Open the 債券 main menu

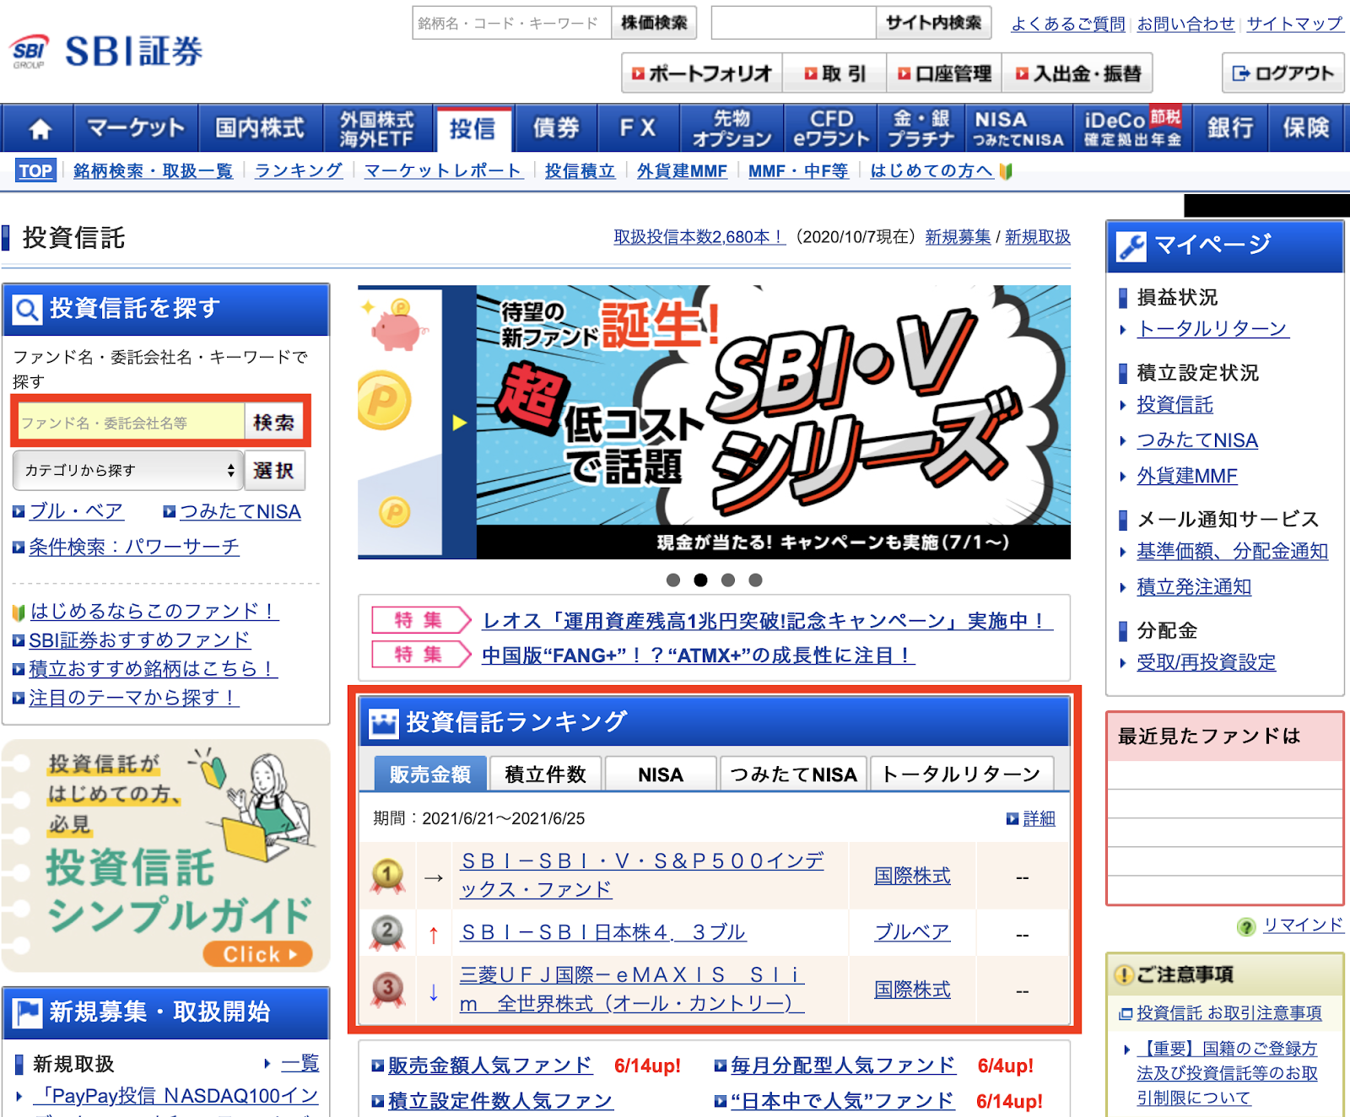[x=556, y=128]
